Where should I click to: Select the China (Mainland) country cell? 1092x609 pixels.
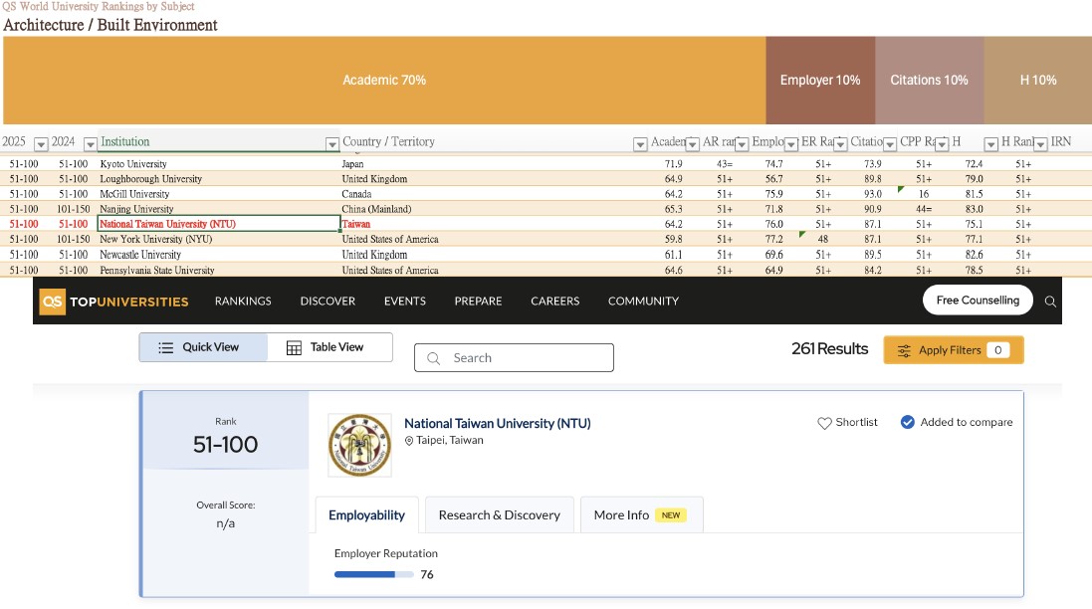click(x=494, y=210)
